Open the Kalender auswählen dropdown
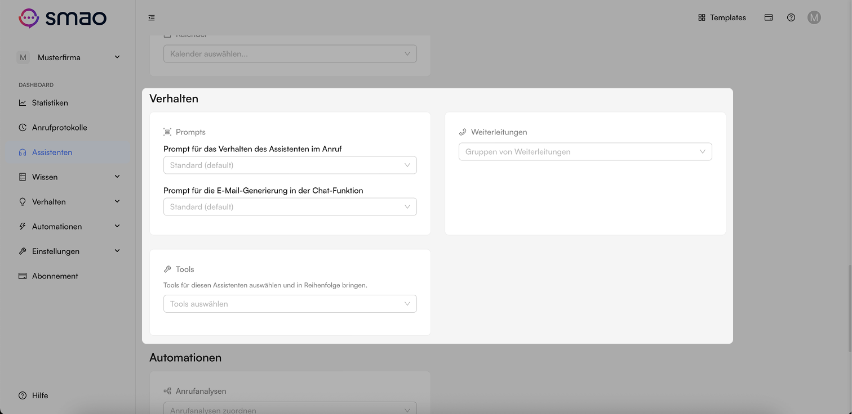852x414 pixels. [290, 54]
